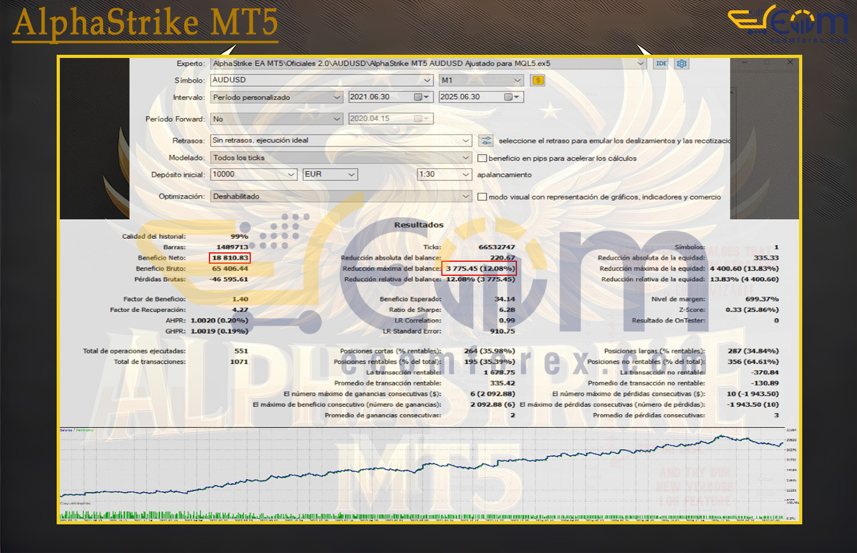
Task: Open the MetaEditor via the IDE button
Action: (x=660, y=63)
